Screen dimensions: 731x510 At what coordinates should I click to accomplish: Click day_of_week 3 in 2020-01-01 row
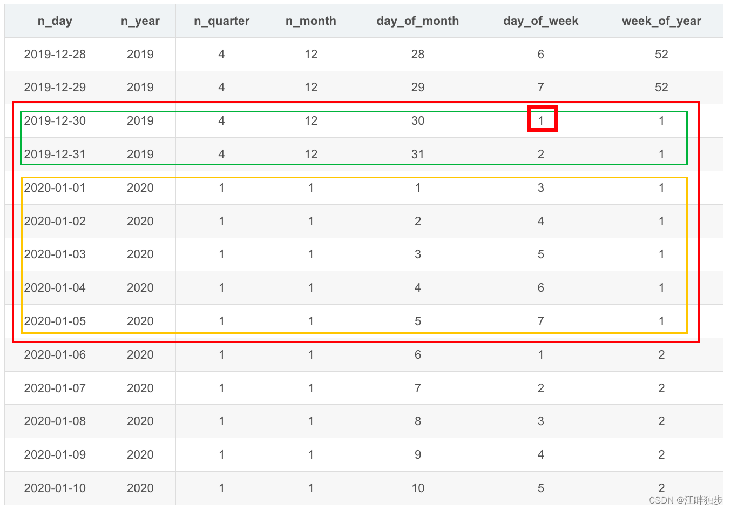pyautogui.click(x=541, y=187)
